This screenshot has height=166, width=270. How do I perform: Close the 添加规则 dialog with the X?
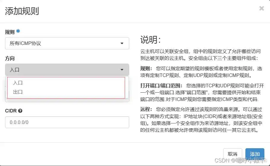coord(262,8)
